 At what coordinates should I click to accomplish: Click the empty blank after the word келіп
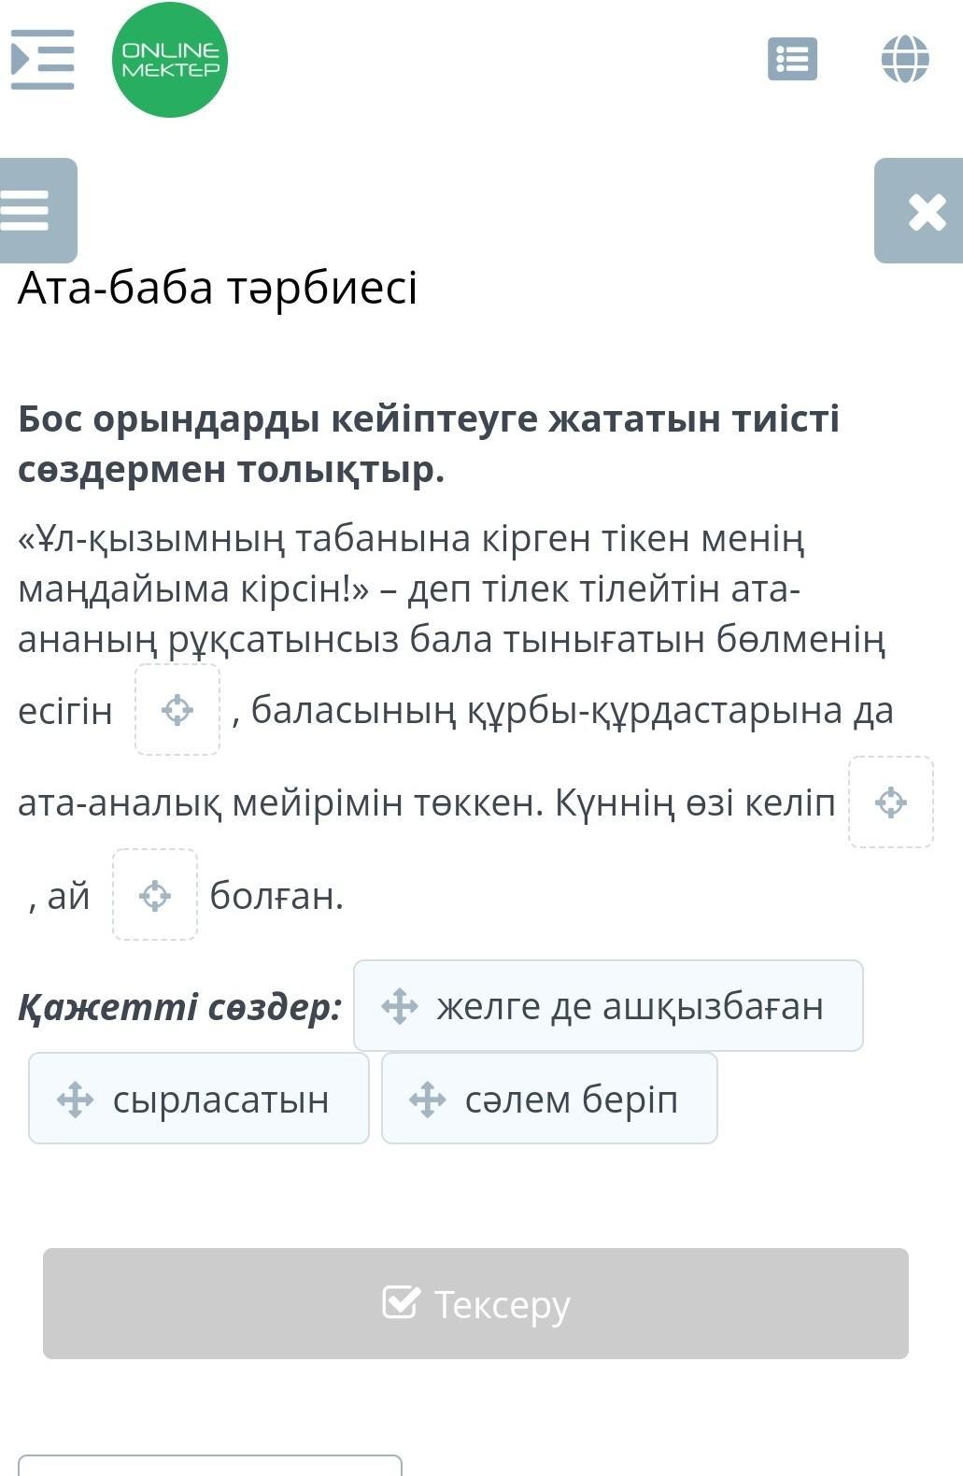890,802
